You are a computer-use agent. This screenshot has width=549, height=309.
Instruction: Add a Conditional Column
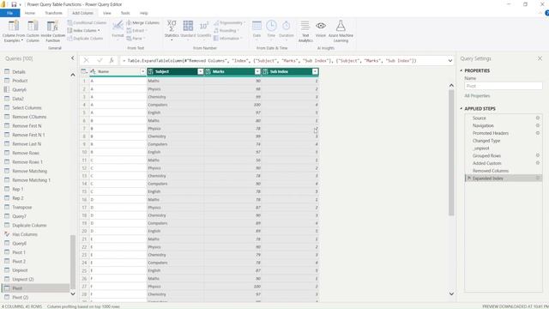[x=87, y=23]
